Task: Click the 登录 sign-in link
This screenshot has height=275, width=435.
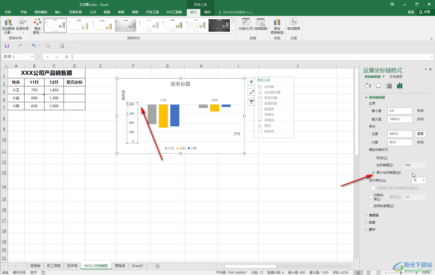Action: (411, 12)
